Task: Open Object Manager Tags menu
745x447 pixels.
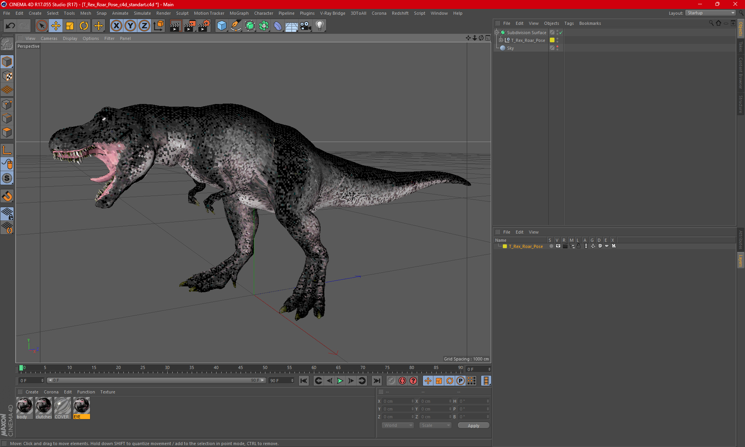Action: pyautogui.click(x=569, y=23)
